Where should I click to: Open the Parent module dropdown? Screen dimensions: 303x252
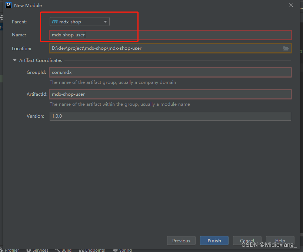coord(80,22)
